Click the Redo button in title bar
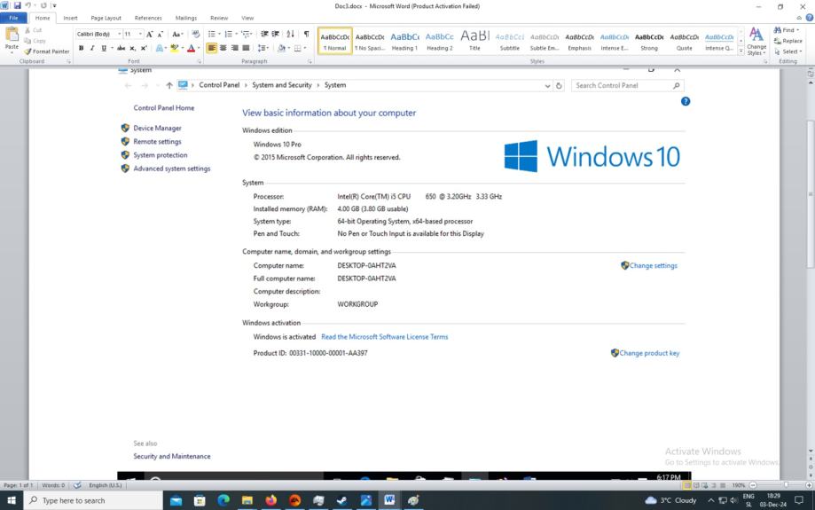This screenshot has height=510, width=815. (43, 5)
